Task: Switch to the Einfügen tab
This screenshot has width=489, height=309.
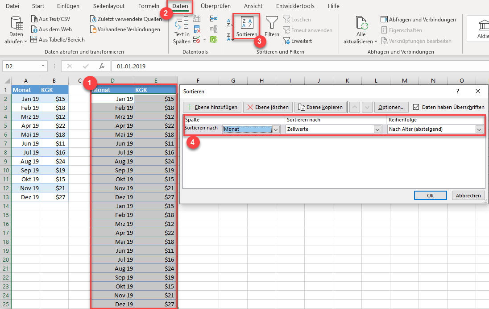Action: pyautogui.click(x=68, y=6)
